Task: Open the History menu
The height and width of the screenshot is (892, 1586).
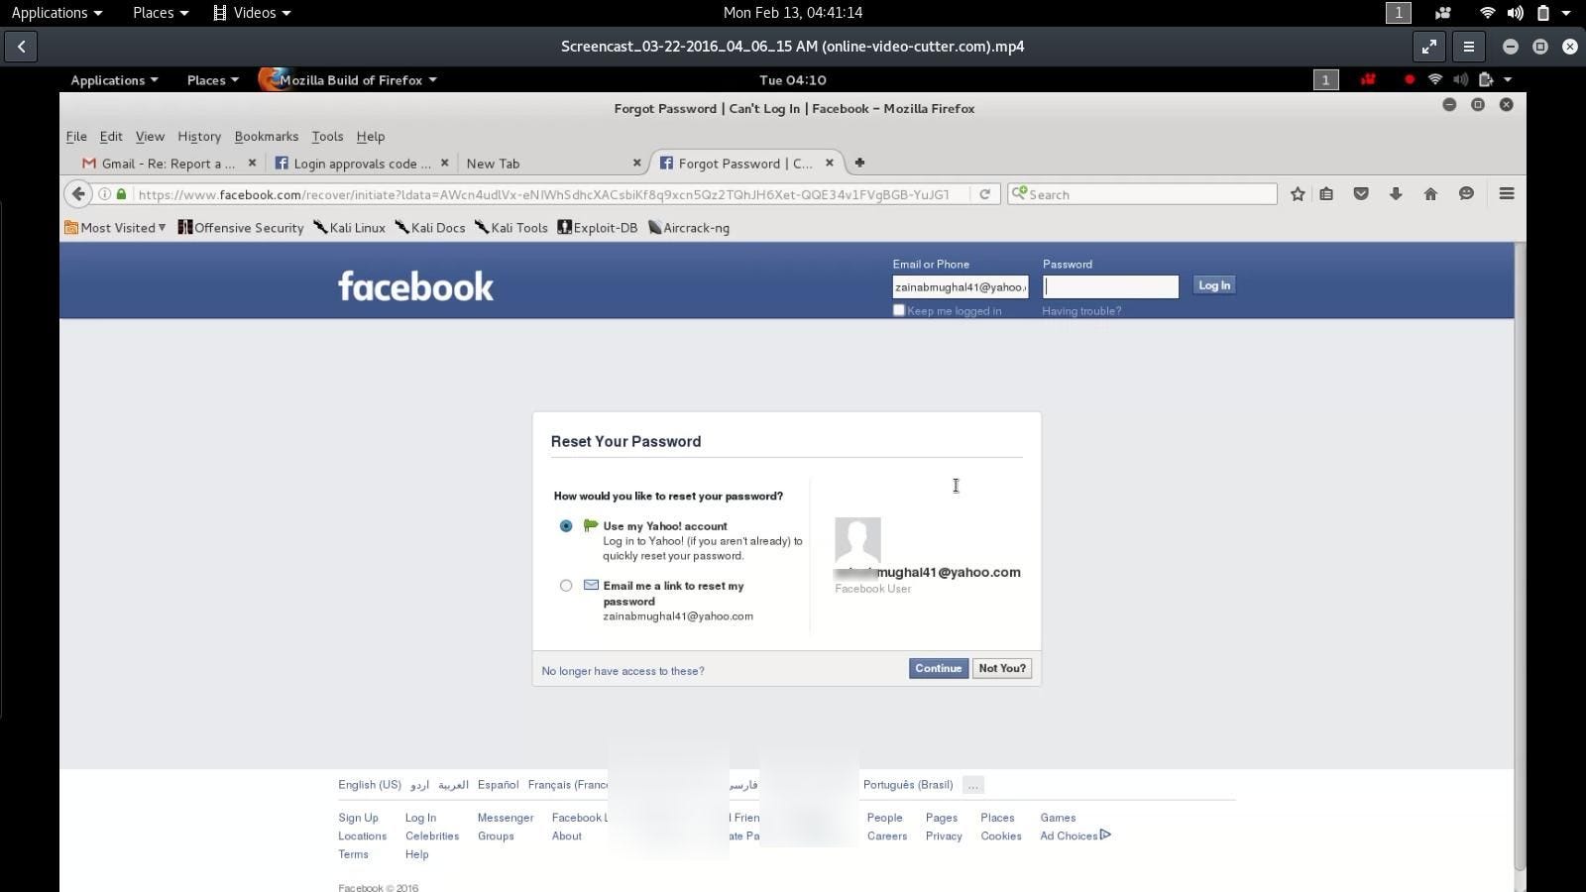Action: (x=199, y=137)
